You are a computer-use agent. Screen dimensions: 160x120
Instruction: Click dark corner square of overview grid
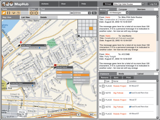point(79,36)
